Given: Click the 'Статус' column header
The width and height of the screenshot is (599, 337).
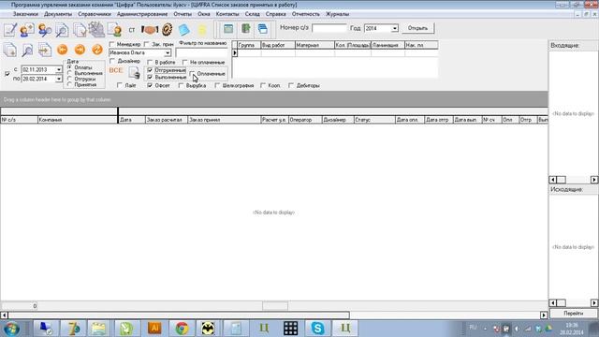Looking at the screenshot, I should point(374,120).
